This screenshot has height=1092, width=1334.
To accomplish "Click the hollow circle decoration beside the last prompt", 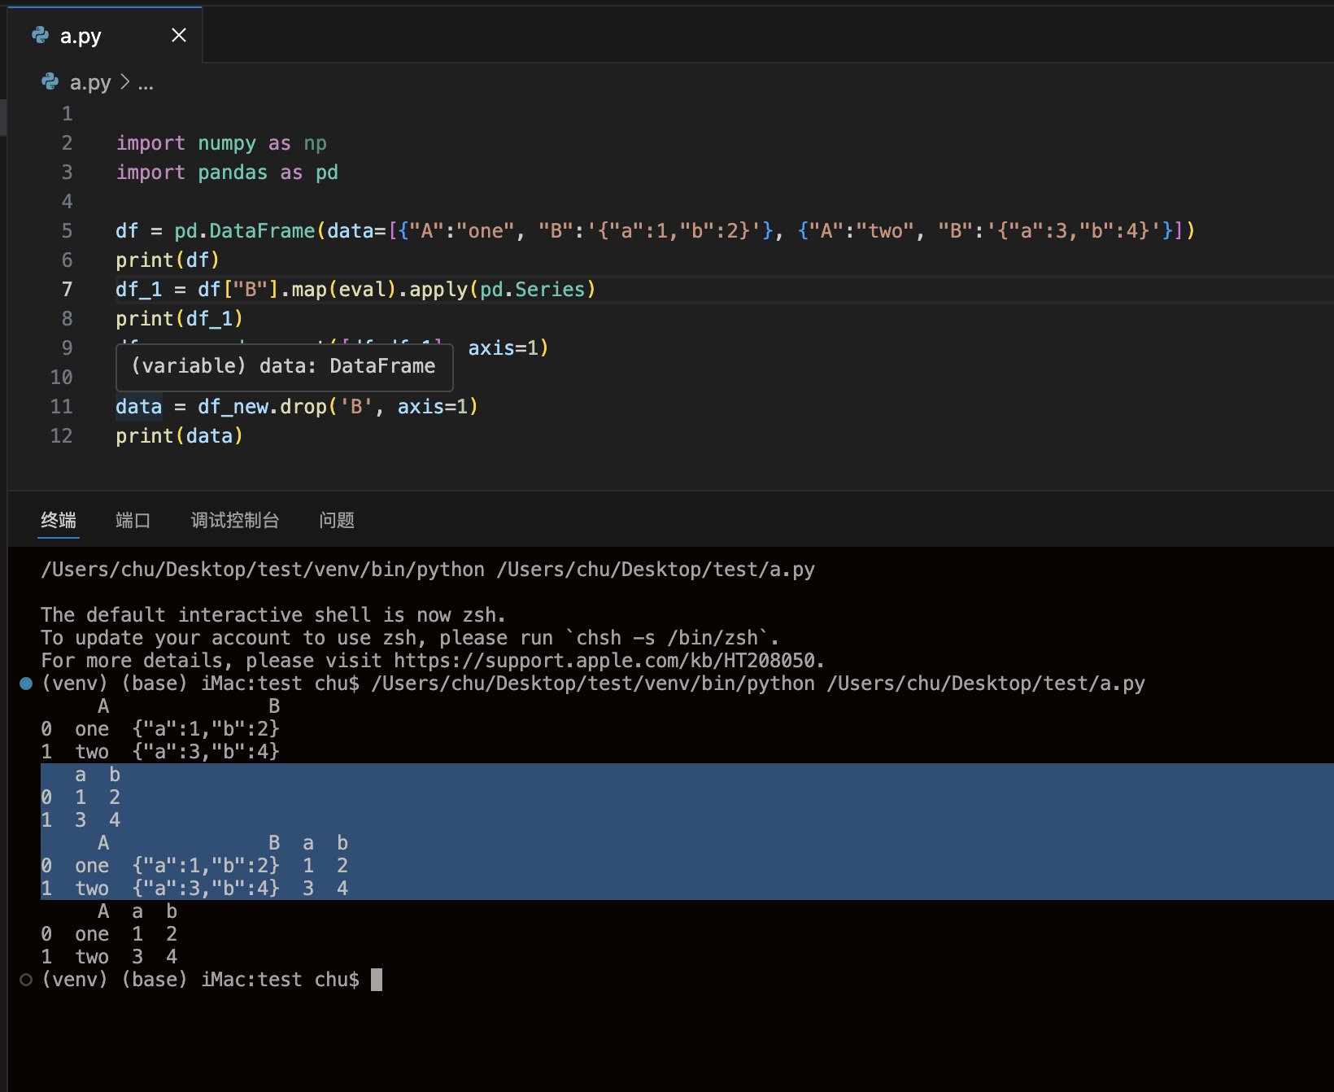I will click(x=26, y=980).
